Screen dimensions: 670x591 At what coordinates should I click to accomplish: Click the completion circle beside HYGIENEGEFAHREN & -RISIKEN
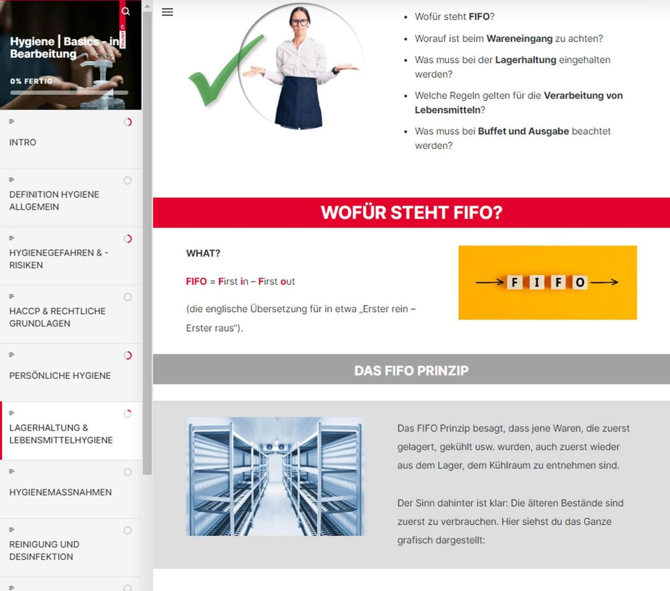point(127,238)
